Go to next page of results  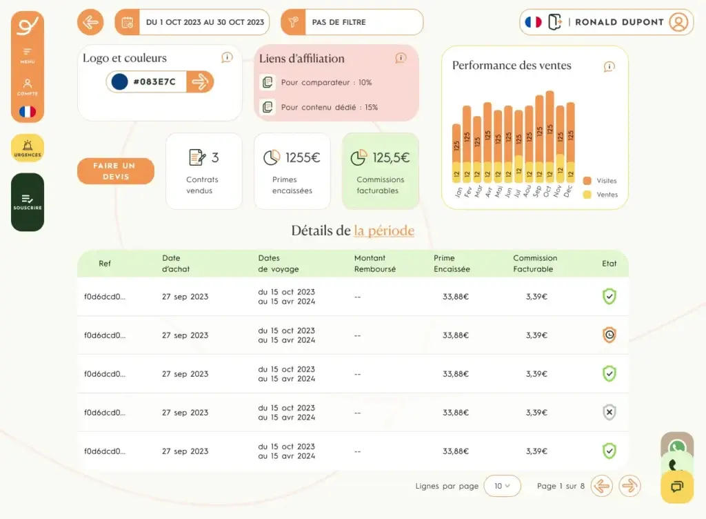pyautogui.click(x=629, y=486)
